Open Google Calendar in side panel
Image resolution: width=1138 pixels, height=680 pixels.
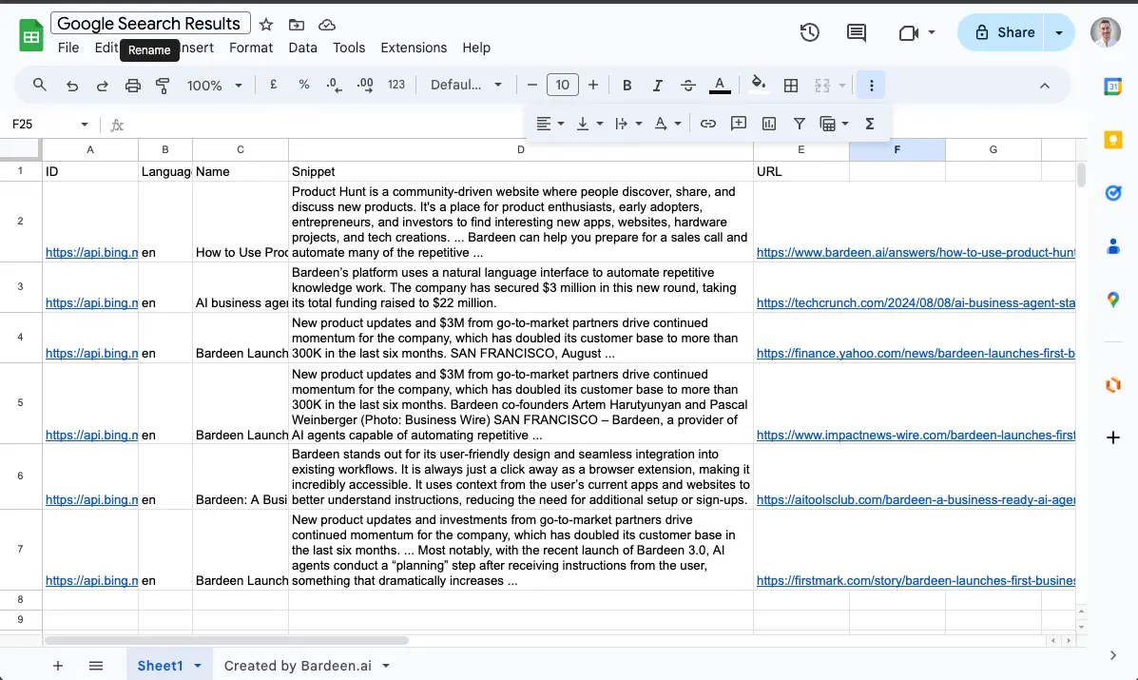coord(1112,87)
